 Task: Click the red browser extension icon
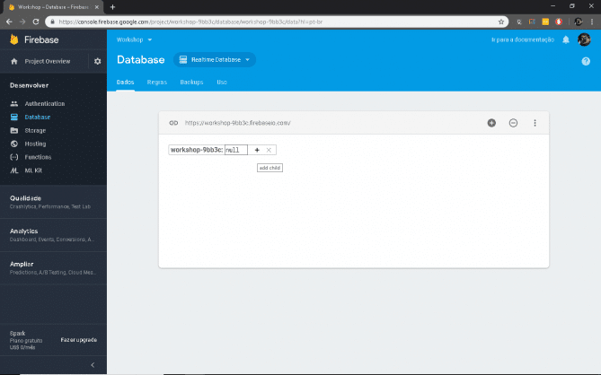pyautogui.click(x=559, y=22)
